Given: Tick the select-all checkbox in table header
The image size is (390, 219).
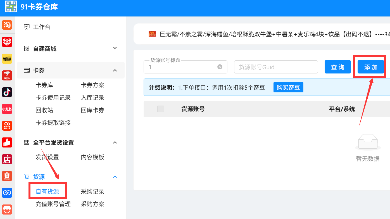Looking at the screenshot, I should (x=161, y=109).
